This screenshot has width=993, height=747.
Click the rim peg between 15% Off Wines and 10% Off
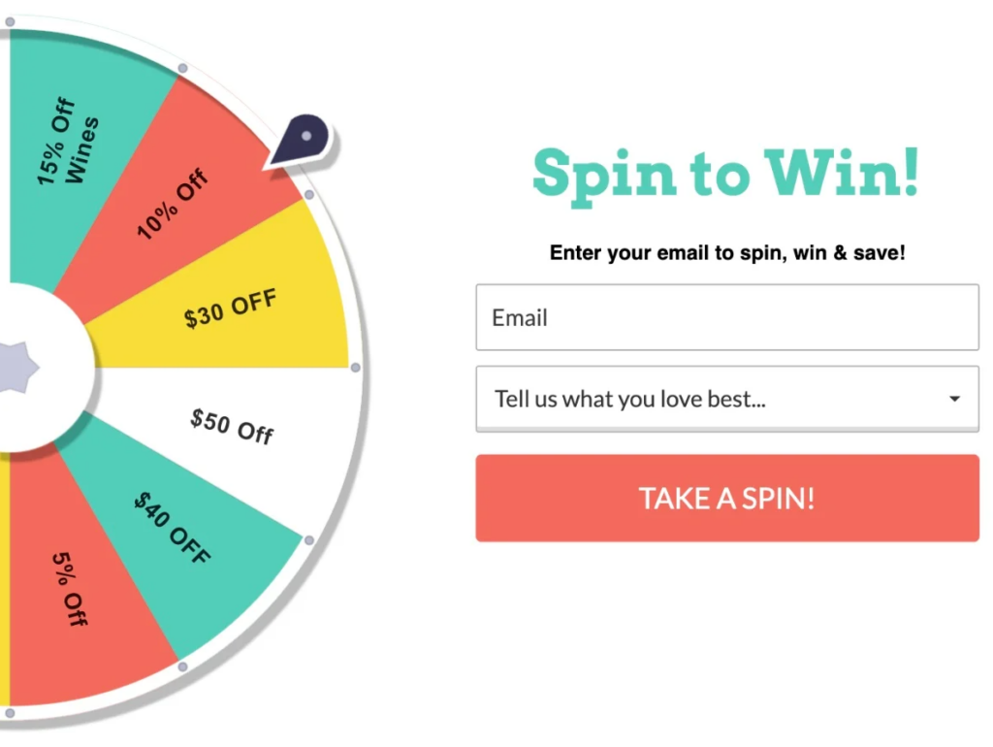pyautogui.click(x=182, y=69)
